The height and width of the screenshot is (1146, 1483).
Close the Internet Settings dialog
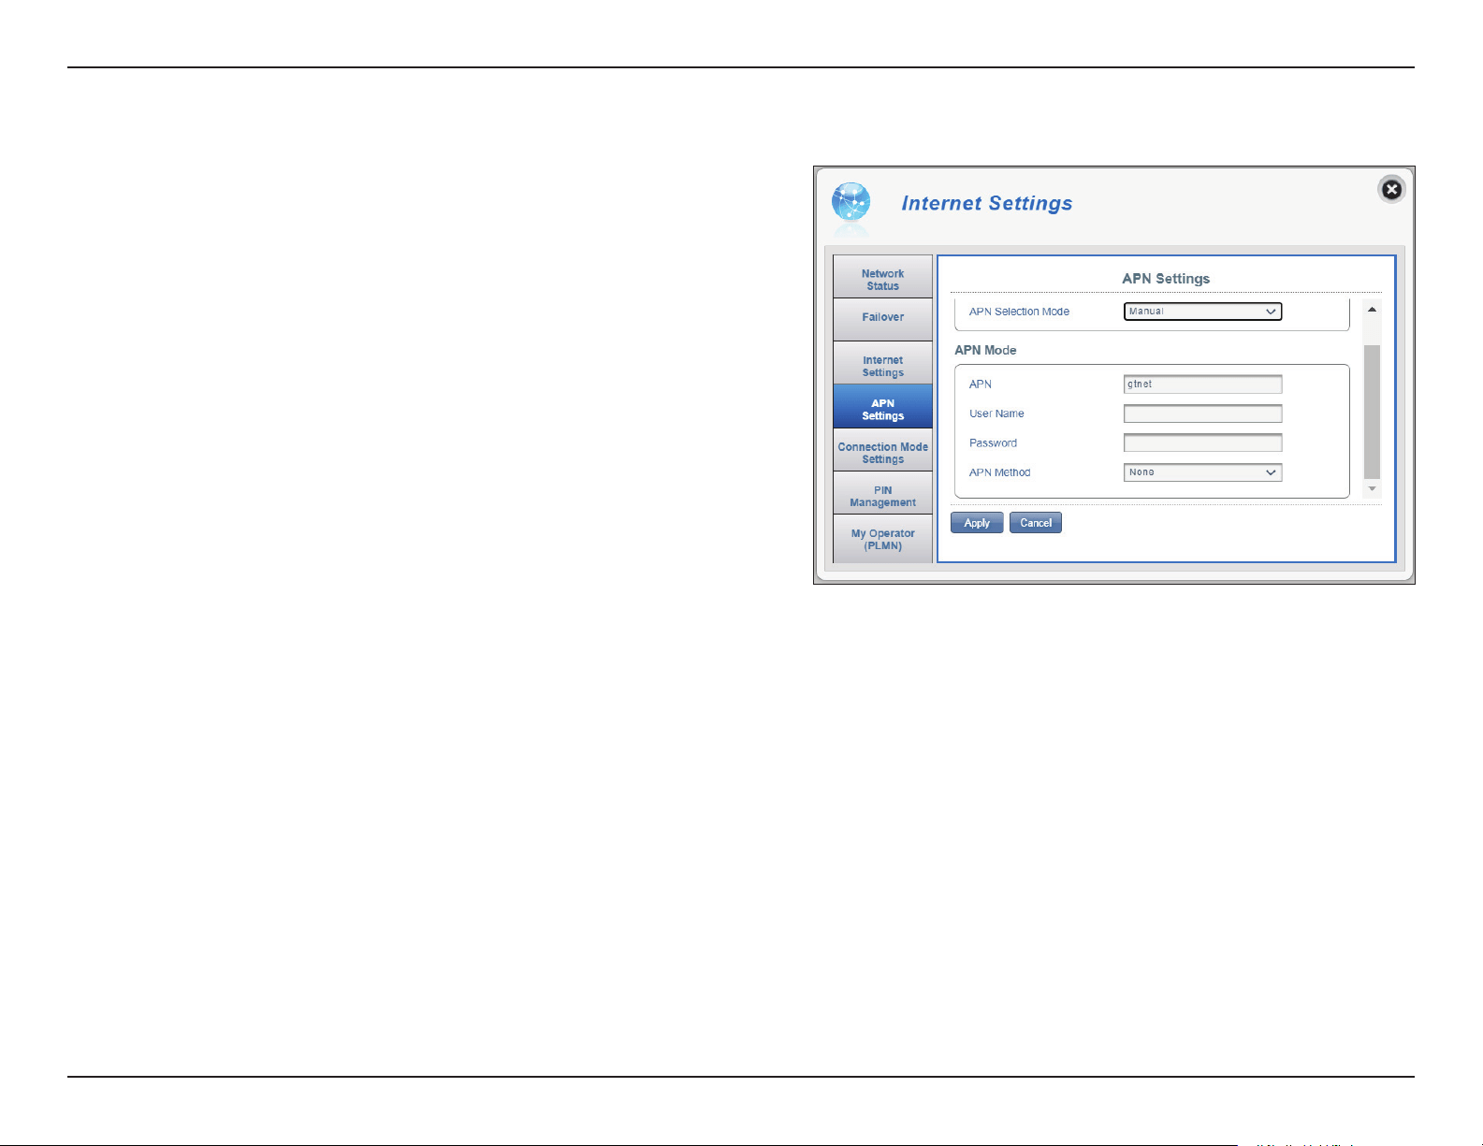click(x=1391, y=190)
